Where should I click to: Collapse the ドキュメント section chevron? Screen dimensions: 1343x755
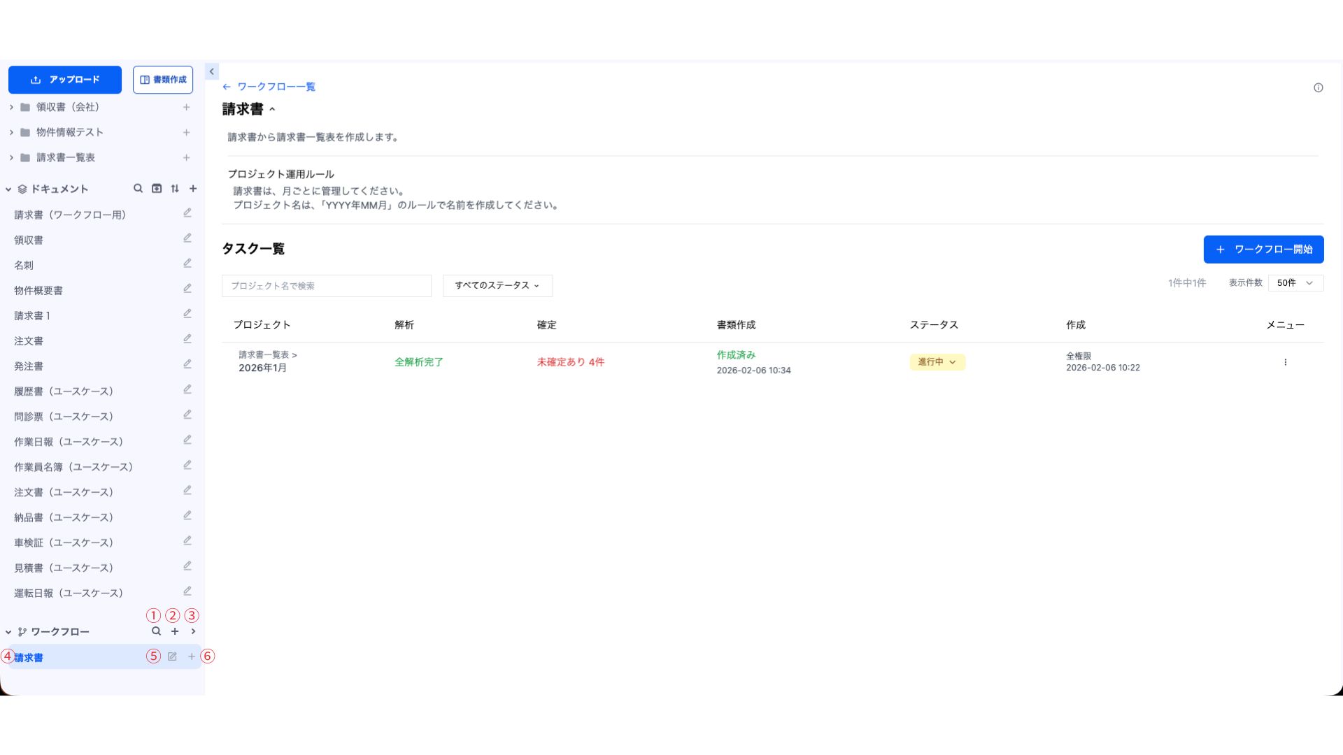8,189
